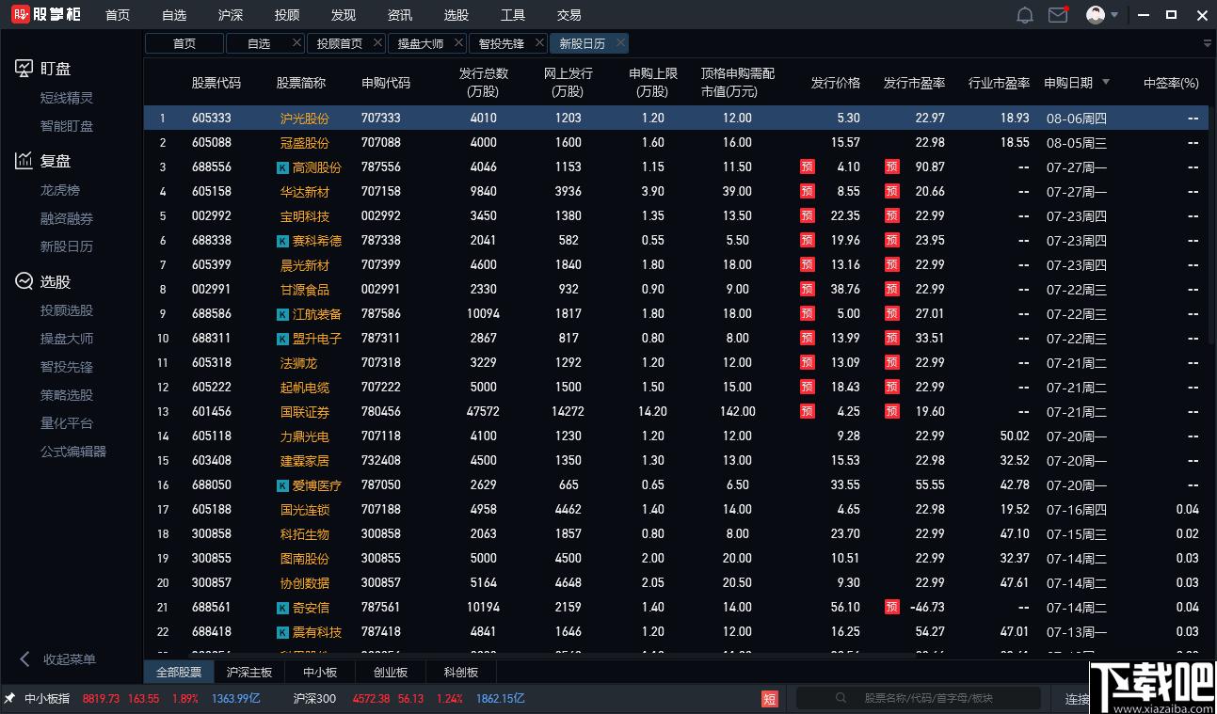Screen dimensions: 1217x714
Task: Switch to the 首页 document tab
Action: [184, 43]
